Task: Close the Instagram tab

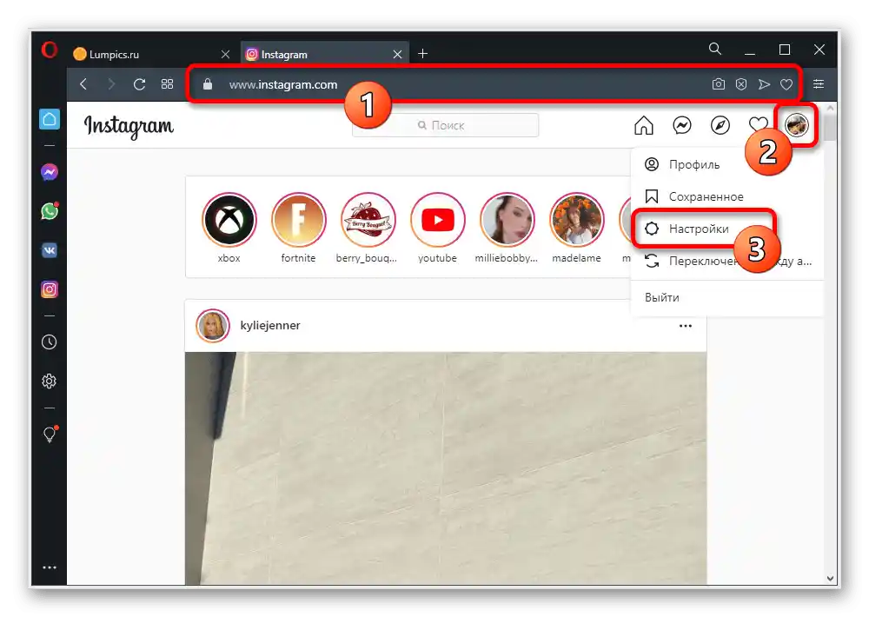Action: tap(397, 55)
